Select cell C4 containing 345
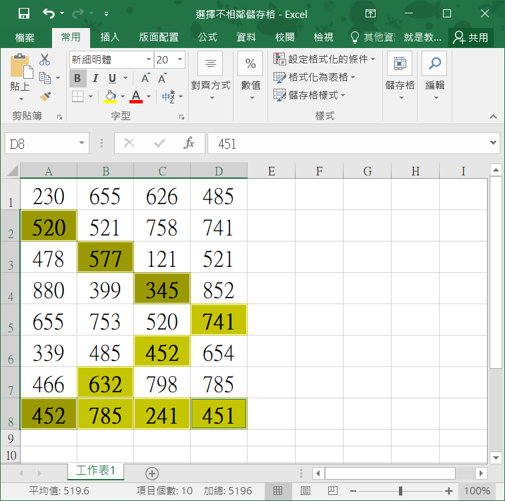 162,290
